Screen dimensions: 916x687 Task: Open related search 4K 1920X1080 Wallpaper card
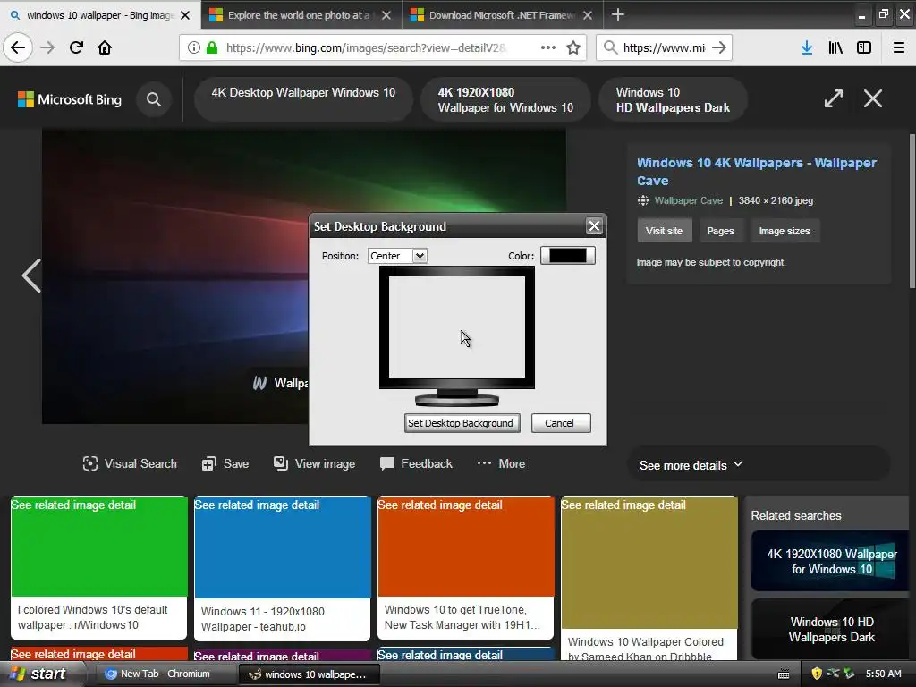coord(831,562)
